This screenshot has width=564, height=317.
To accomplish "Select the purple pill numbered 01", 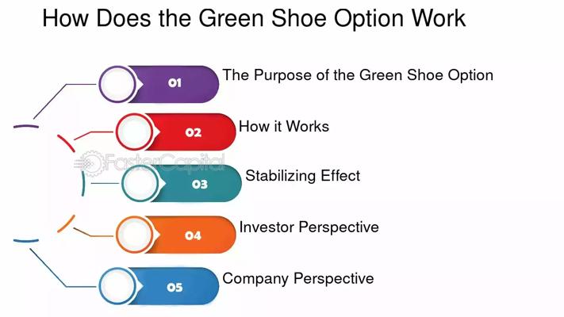I will tap(176, 82).
